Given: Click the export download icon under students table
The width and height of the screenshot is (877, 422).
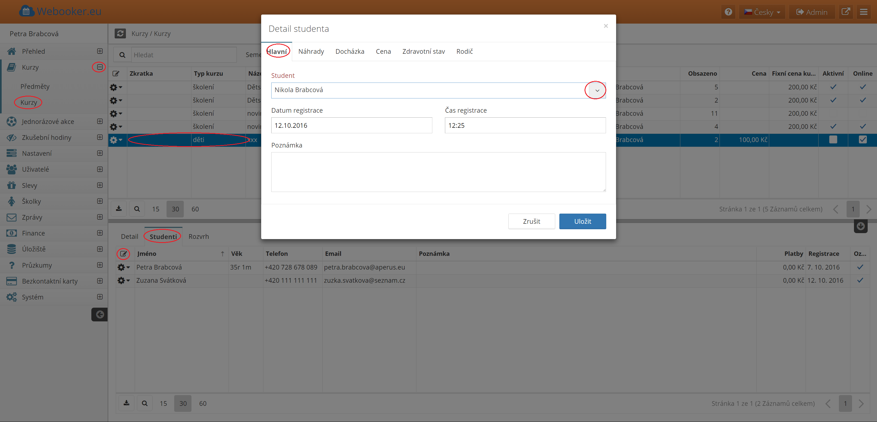Looking at the screenshot, I should click(x=126, y=403).
